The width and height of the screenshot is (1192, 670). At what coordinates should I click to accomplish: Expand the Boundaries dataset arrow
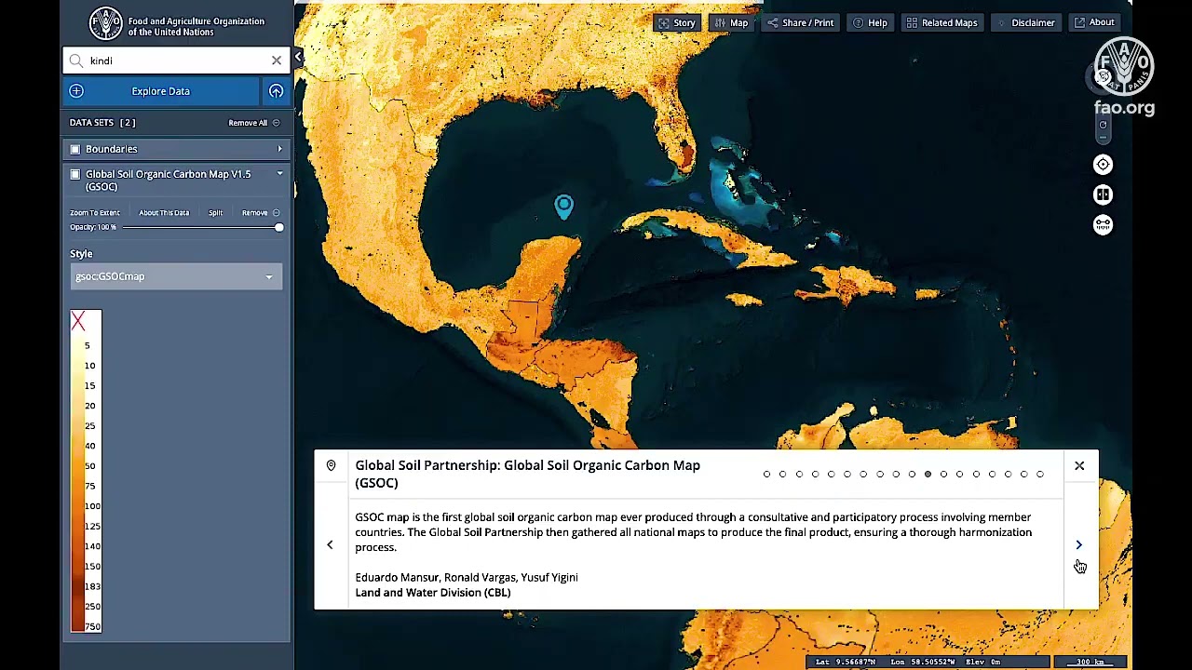tap(279, 149)
